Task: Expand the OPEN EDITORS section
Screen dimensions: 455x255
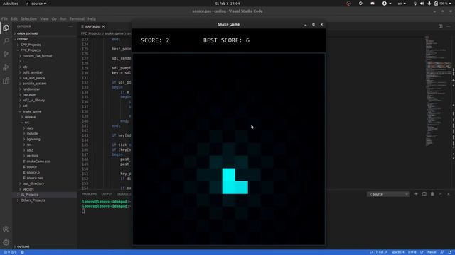Action: (27, 33)
